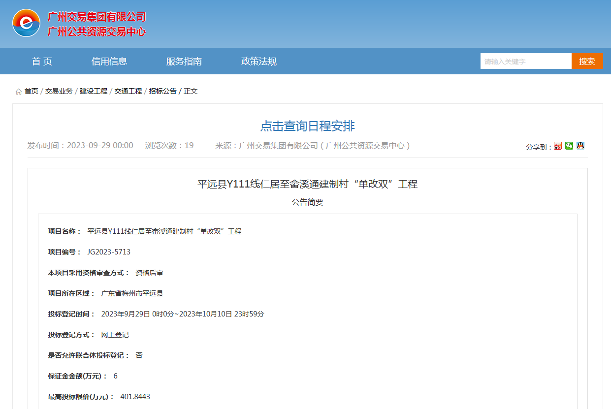Click the project title 平远县Y111线 heading

305,184
